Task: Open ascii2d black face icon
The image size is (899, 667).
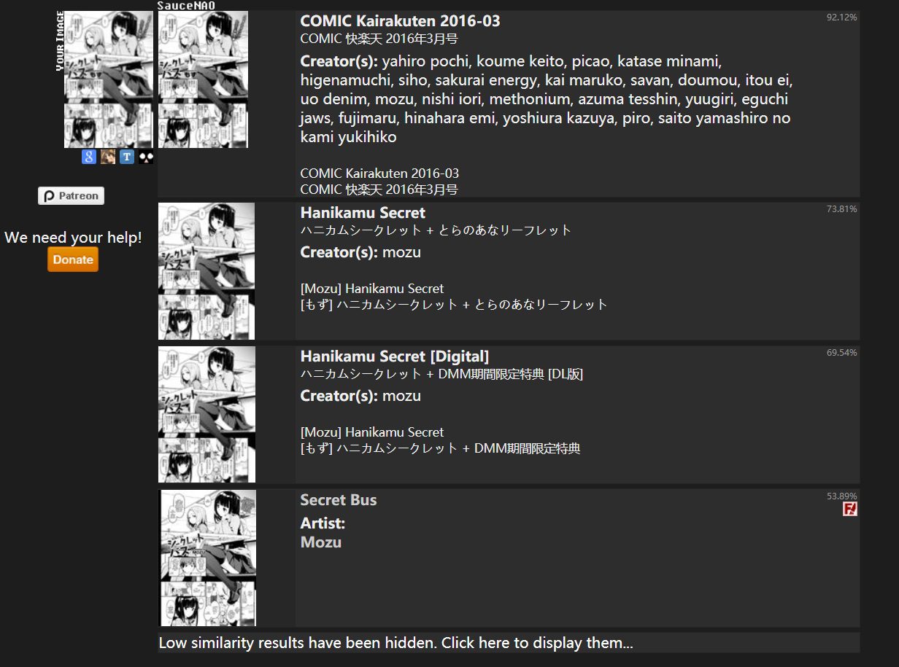Action: click(146, 157)
